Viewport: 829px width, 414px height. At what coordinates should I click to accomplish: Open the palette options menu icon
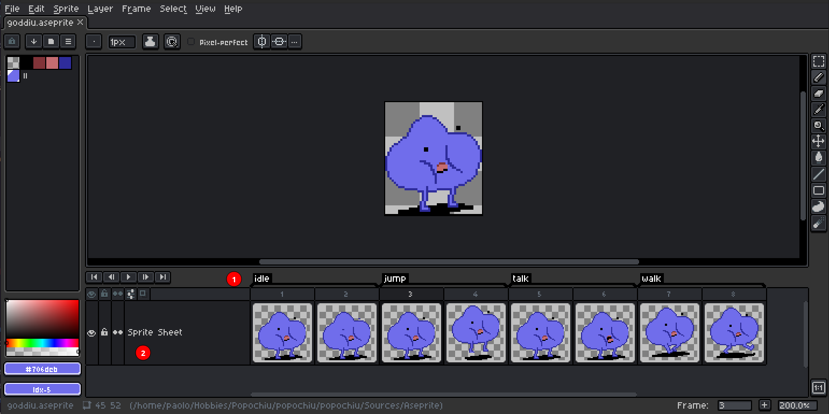(68, 41)
